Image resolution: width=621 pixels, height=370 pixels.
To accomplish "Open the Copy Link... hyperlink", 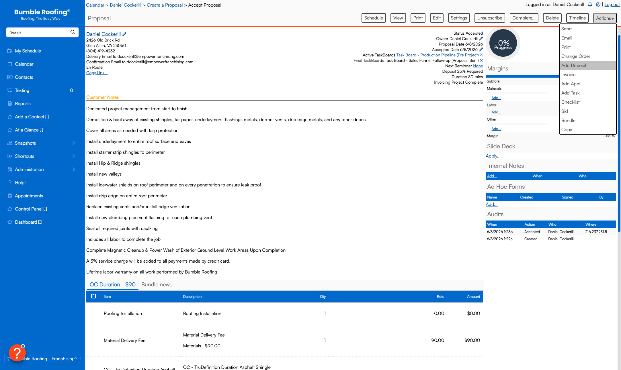I will [x=97, y=73].
